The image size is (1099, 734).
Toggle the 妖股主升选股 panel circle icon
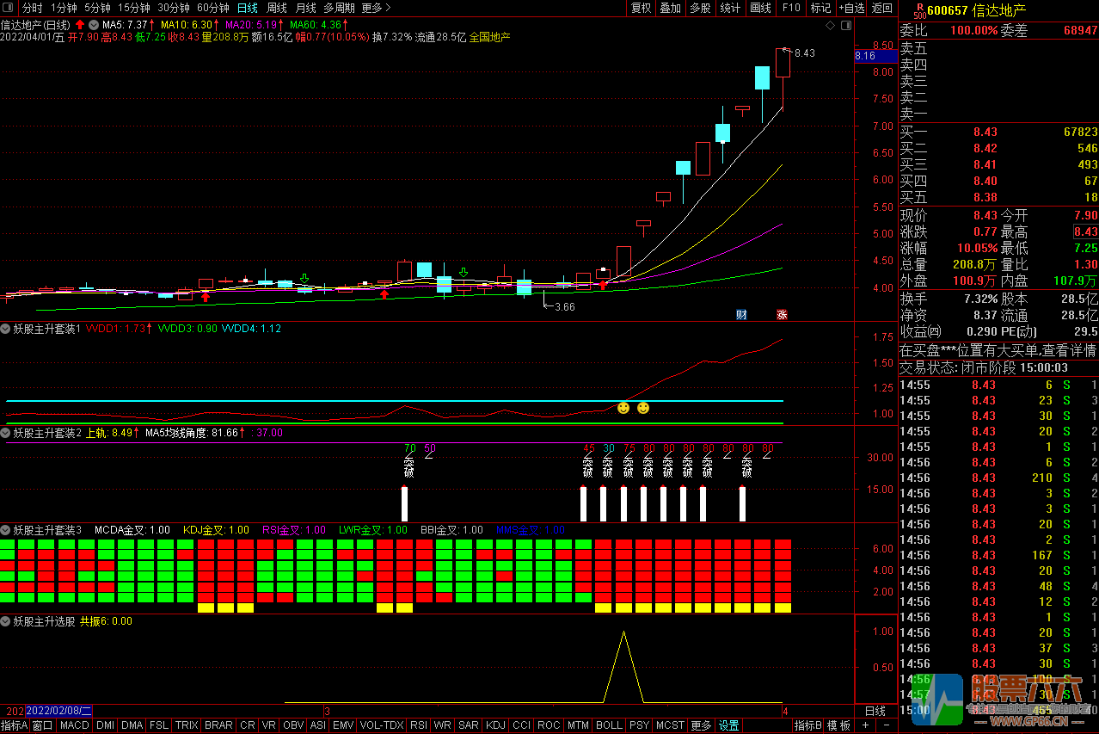[x=6, y=620]
